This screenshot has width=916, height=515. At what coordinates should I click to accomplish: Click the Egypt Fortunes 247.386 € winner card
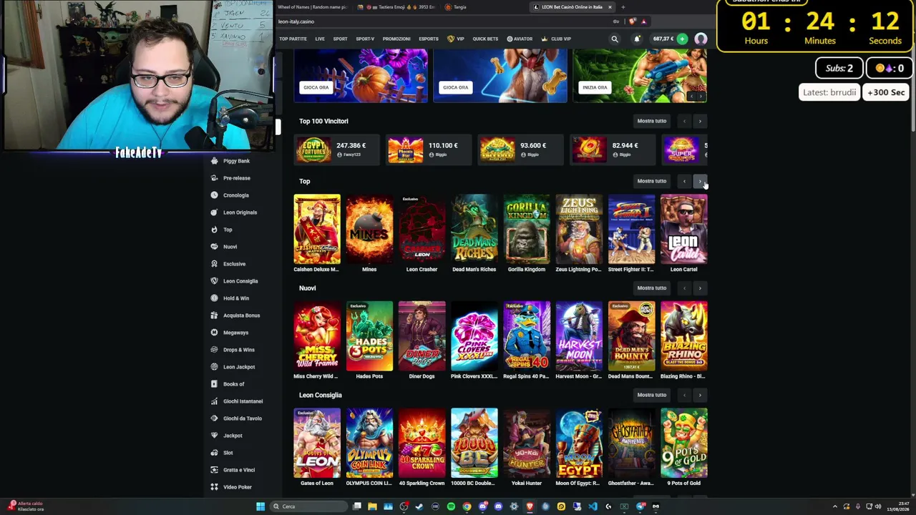[x=338, y=149]
